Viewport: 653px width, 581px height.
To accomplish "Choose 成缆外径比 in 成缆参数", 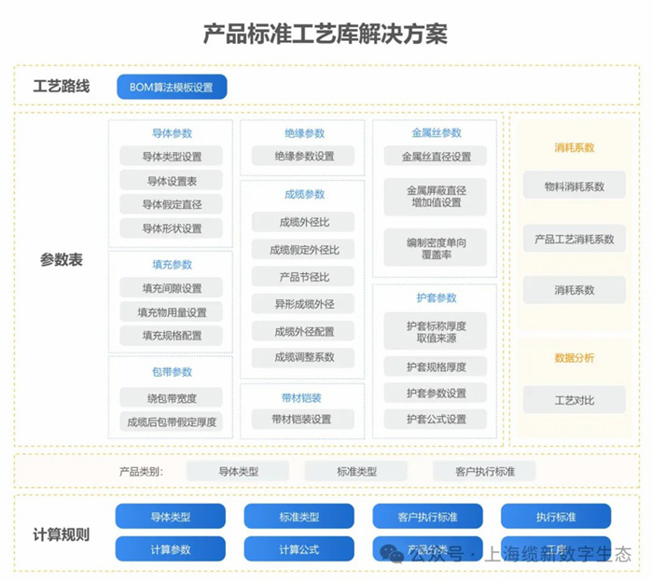I will (x=303, y=222).
